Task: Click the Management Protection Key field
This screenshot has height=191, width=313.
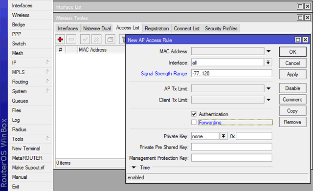Action: point(231,158)
